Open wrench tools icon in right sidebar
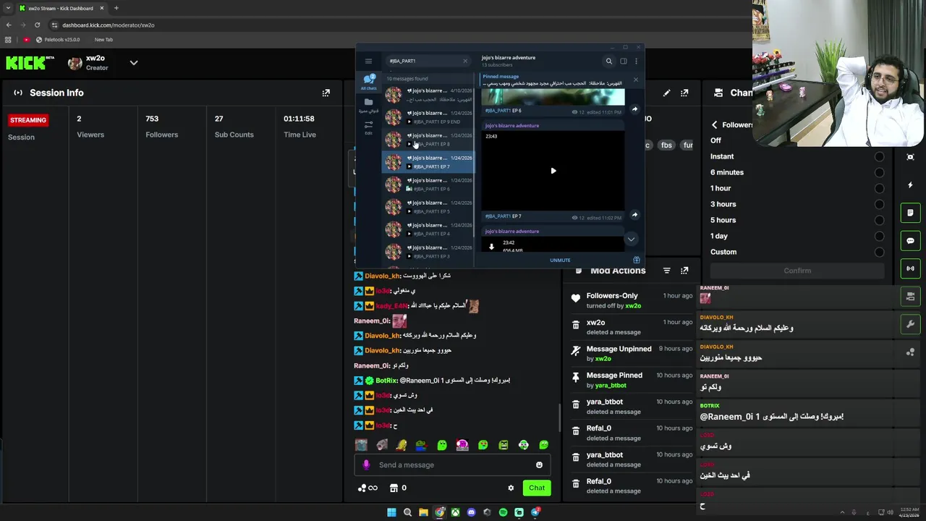Screen dimensions: 926x521 (x=910, y=324)
